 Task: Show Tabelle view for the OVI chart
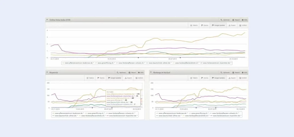pyautogui.click(x=194, y=25)
